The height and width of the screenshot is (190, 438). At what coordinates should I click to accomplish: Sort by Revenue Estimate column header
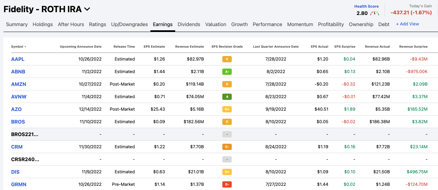tap(190, 47)
